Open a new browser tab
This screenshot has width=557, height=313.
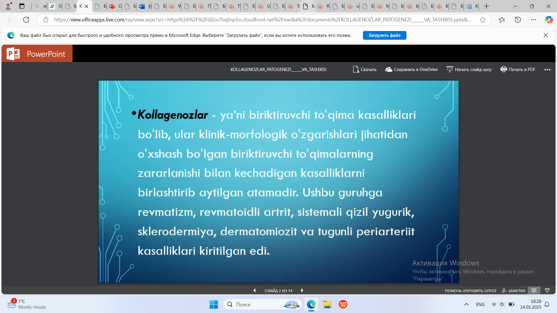click(487, 6)
